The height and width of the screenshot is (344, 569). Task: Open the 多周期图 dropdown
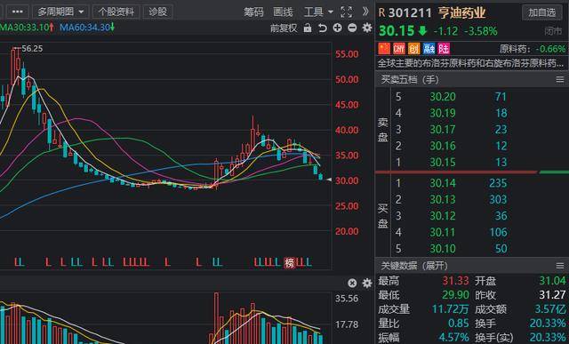pos(60,12)
